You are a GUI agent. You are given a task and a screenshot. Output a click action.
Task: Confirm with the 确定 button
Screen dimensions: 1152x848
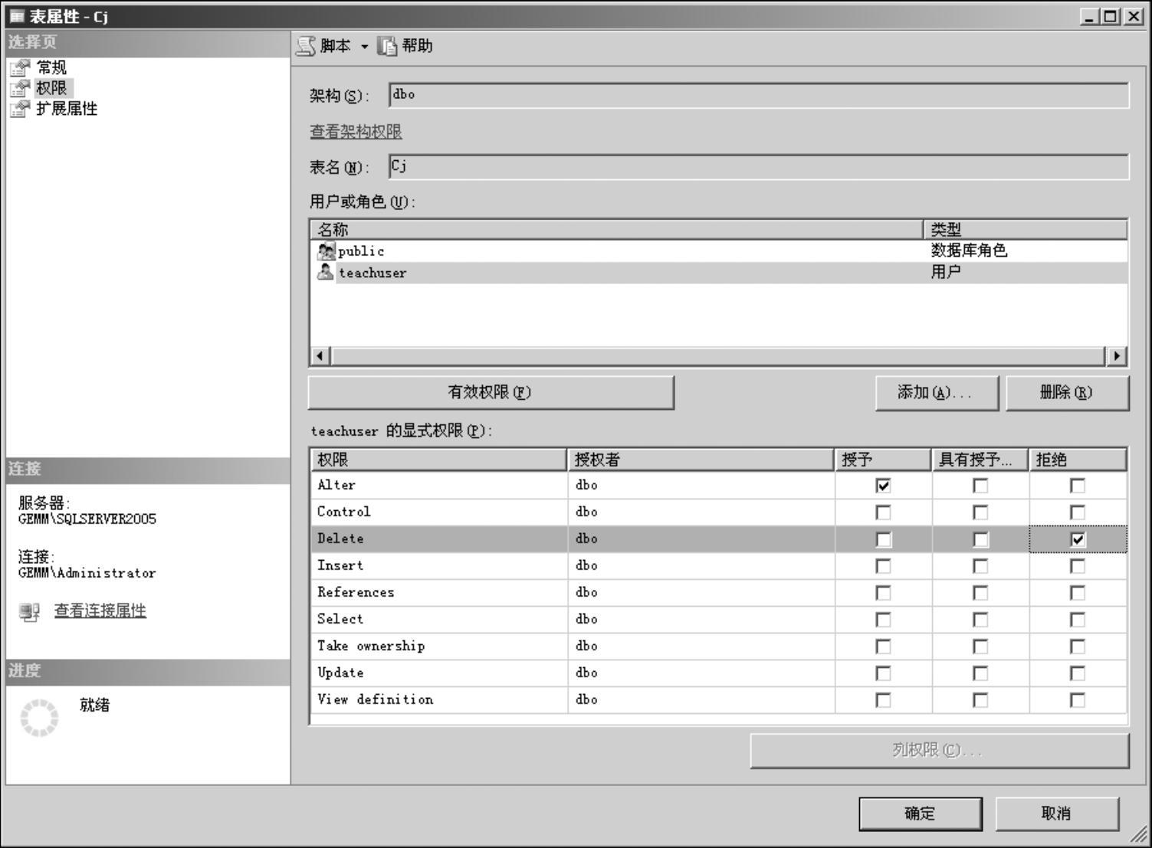coord(921,814)
